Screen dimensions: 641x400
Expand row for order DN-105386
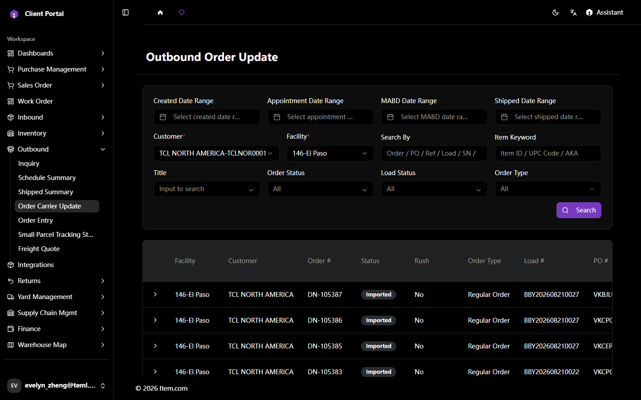pos(155,320)
